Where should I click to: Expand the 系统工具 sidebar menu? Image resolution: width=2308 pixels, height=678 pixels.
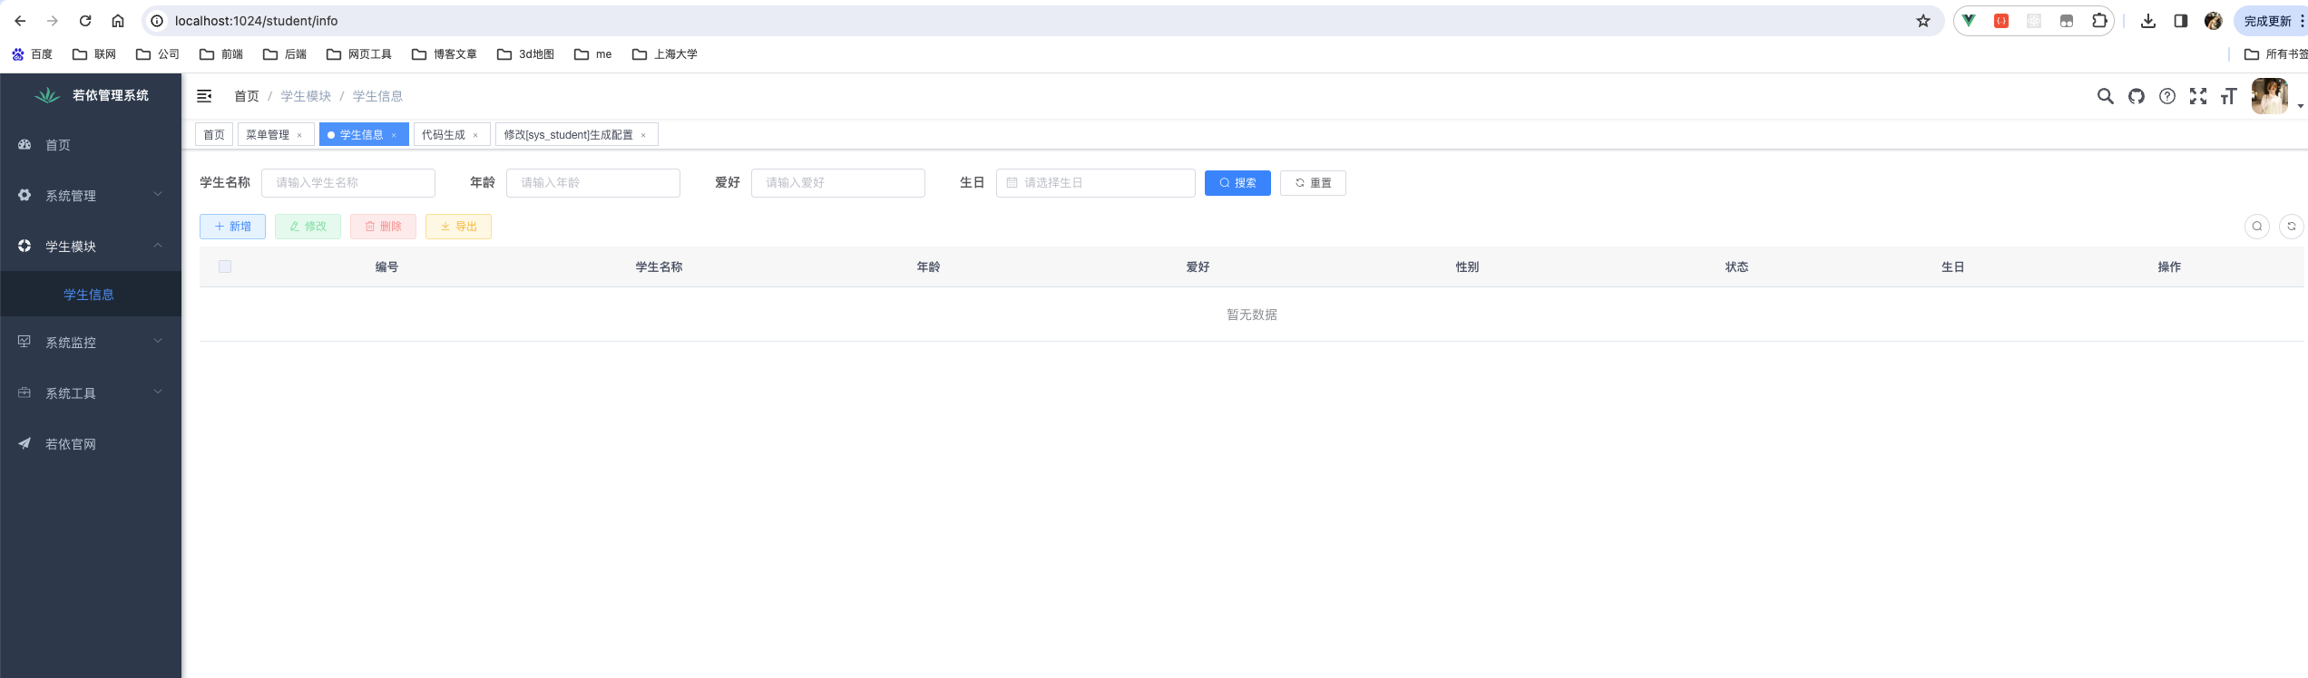tap(91, 393)
